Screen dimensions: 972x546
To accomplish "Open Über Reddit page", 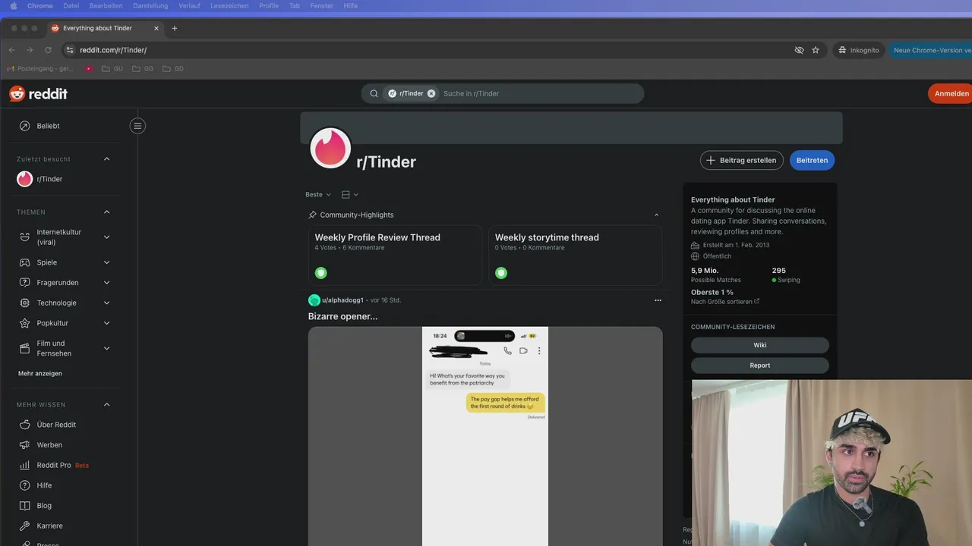I will pos(56,425).
